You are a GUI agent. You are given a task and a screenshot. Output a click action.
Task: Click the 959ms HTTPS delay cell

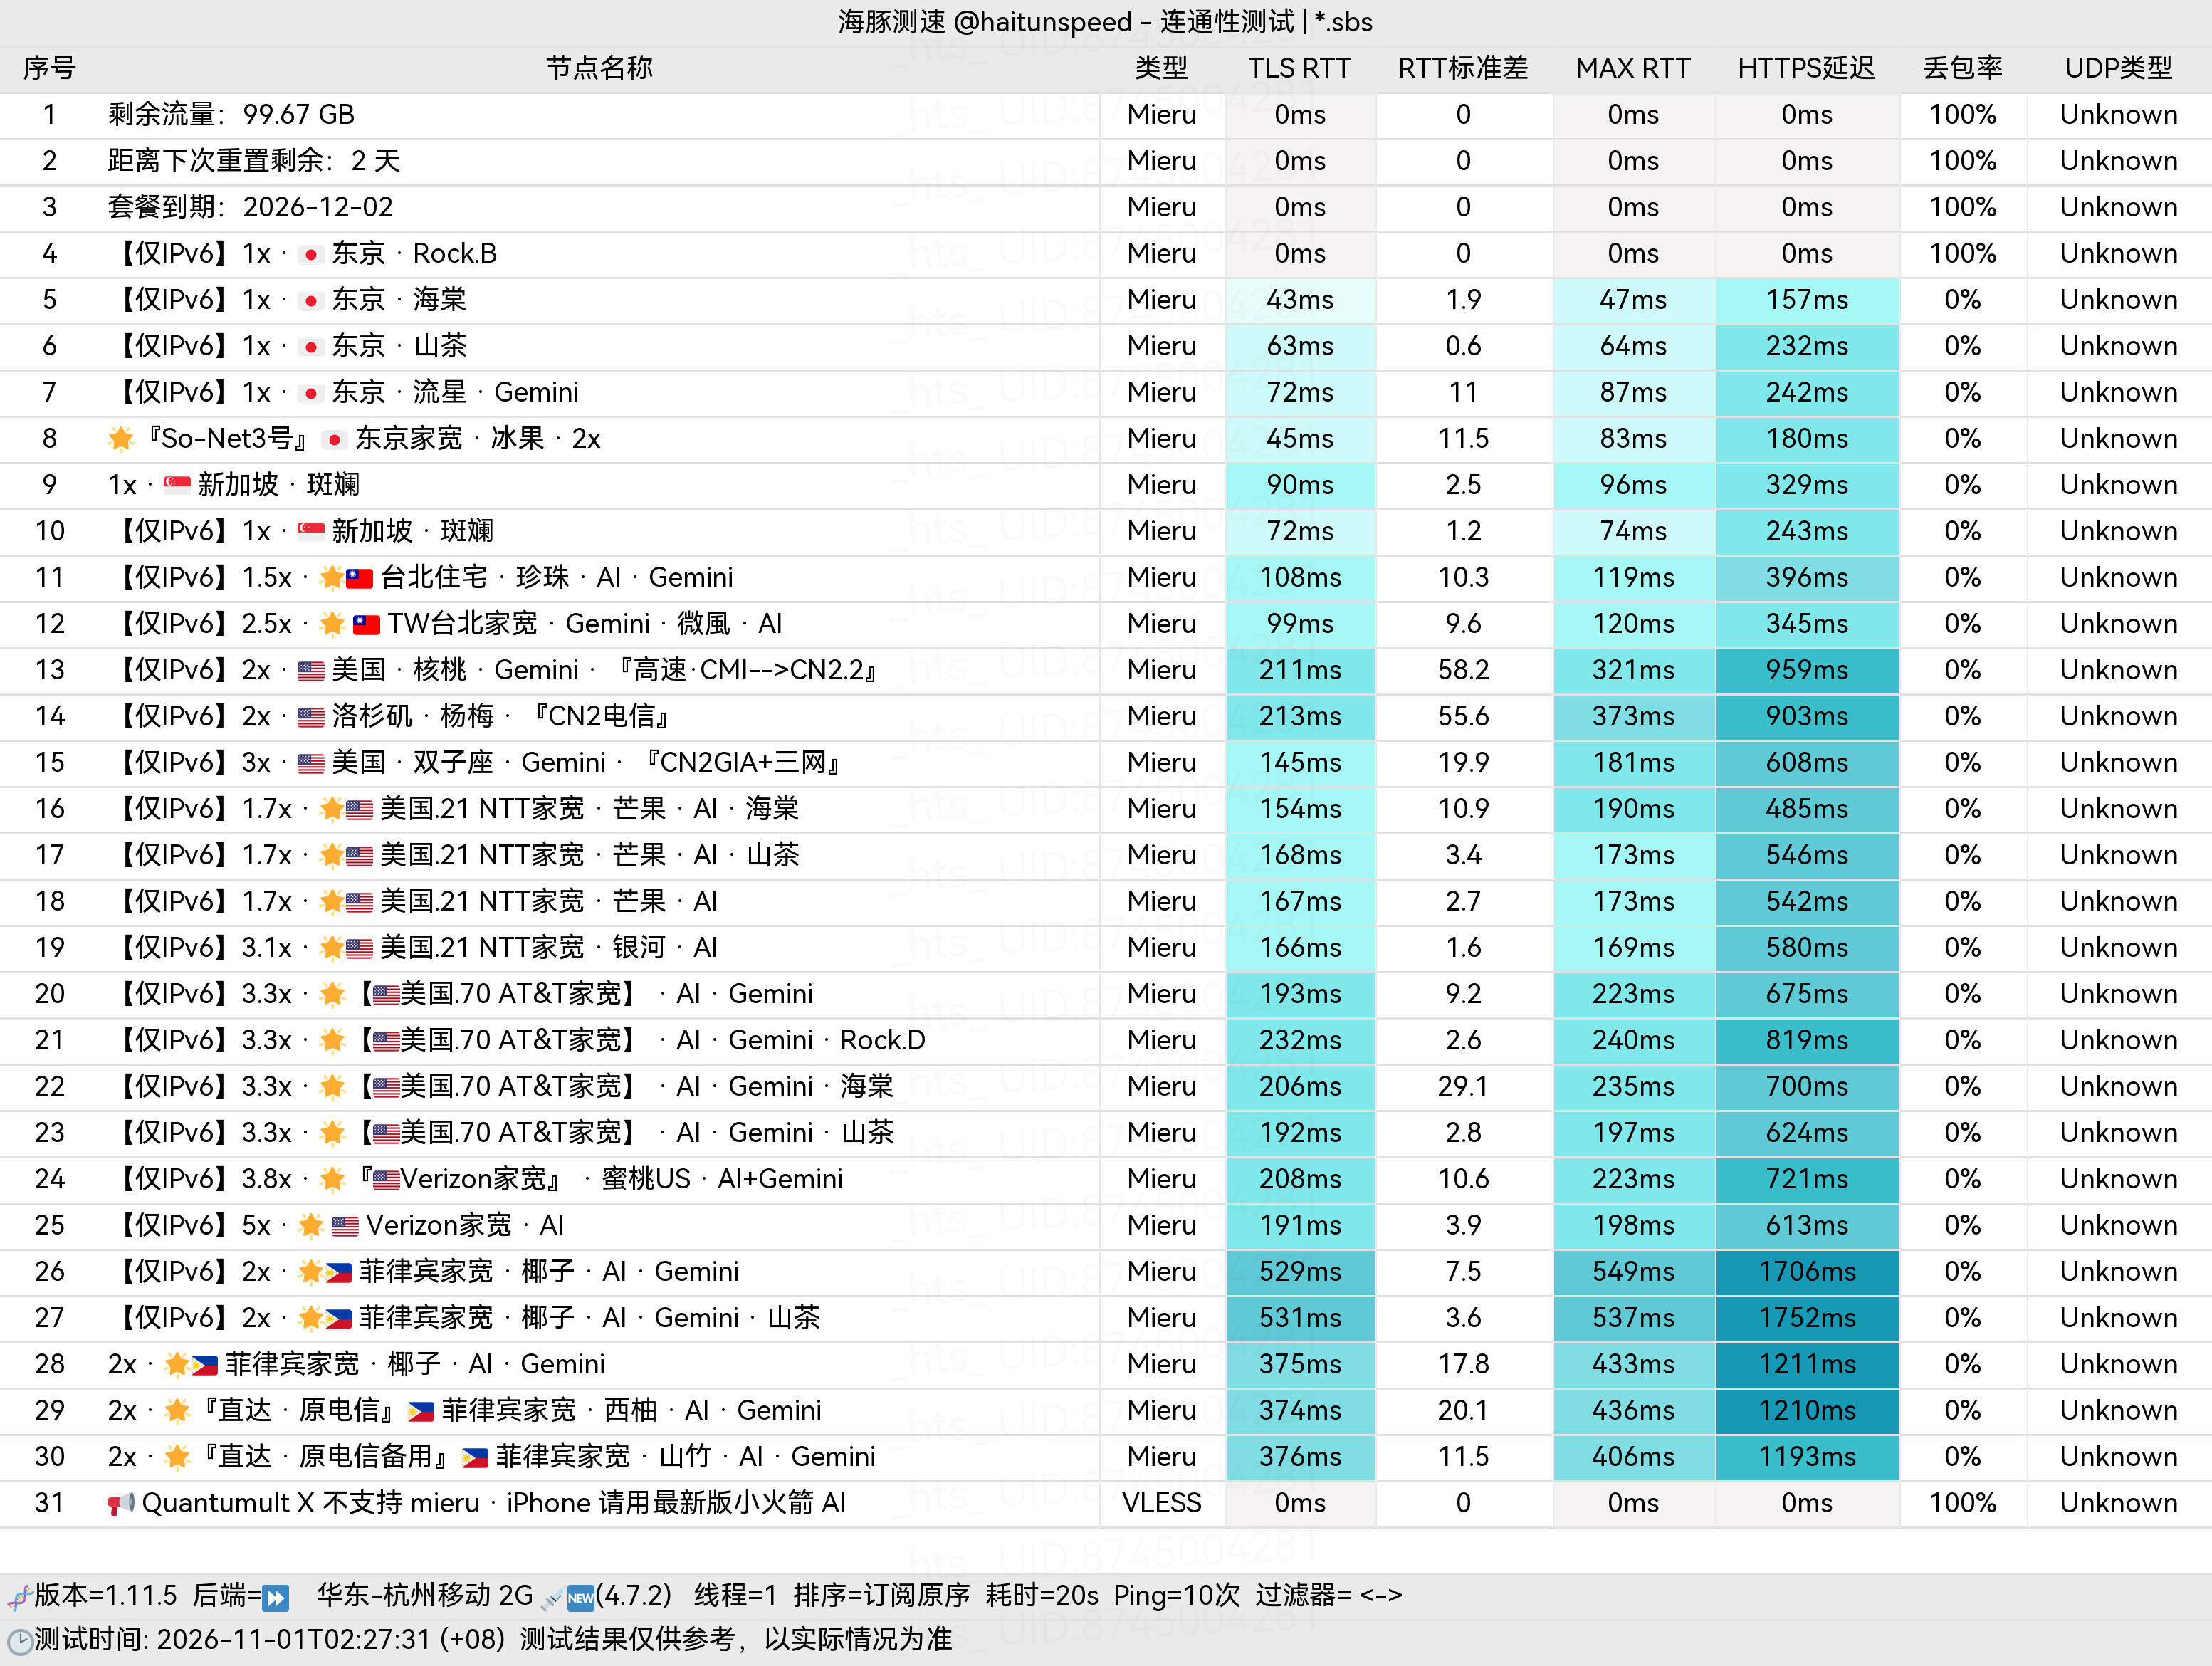1807,670
